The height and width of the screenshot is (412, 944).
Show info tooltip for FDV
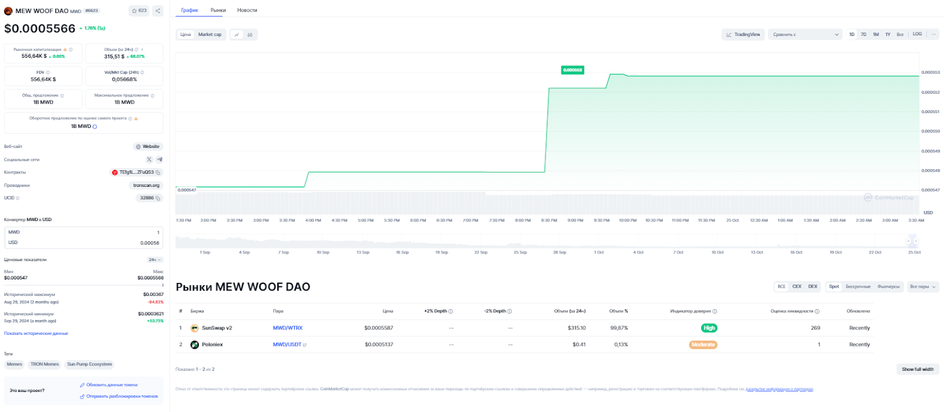click(48, 72)
